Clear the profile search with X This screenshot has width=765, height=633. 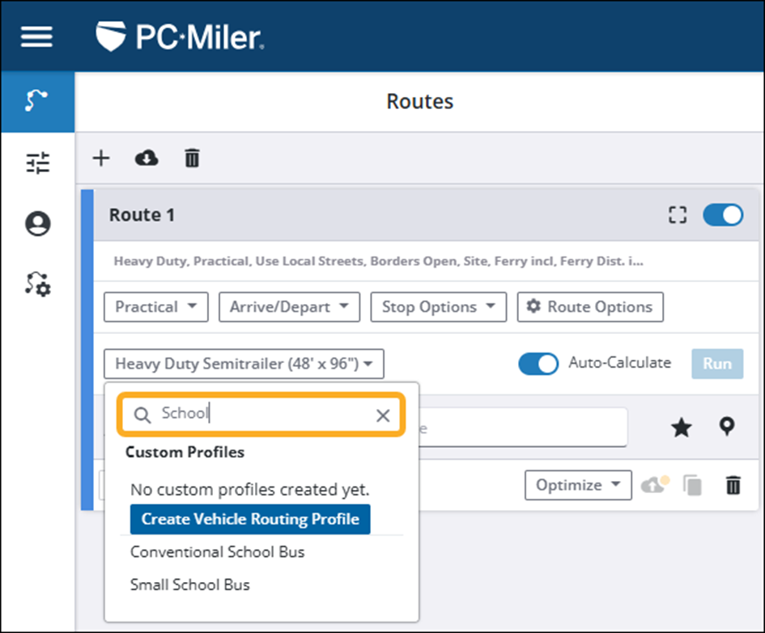[383, 416]
